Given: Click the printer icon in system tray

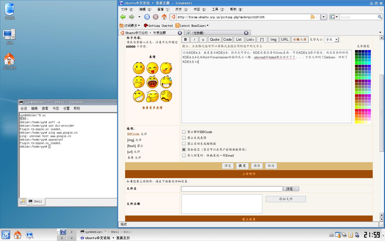Looking at the screenshot, I should (x=332, y=235).
